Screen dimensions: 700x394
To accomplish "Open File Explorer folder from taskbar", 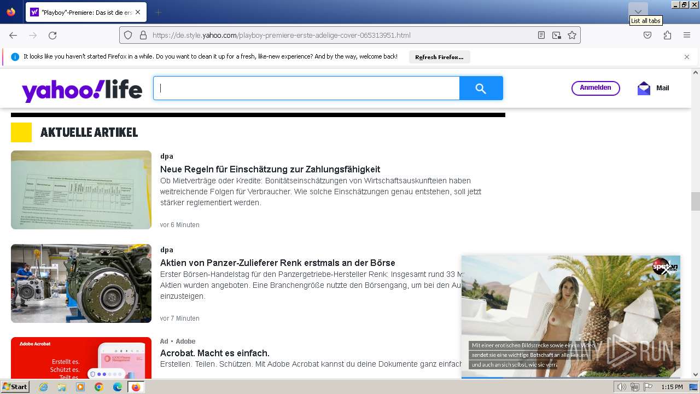I will click(62, 387).
